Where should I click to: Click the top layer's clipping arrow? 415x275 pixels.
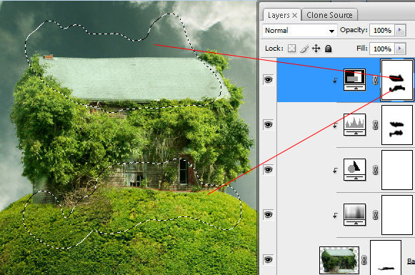335,80
